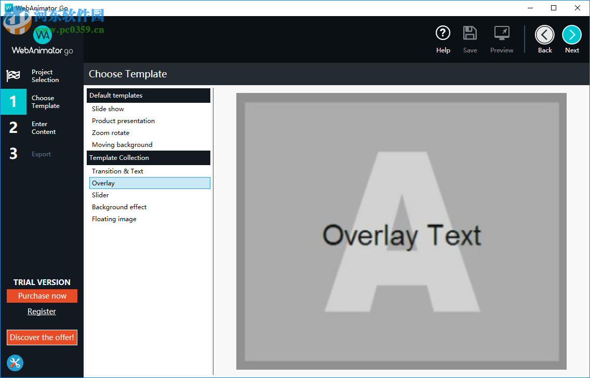Select the Overlay template
The height and width of the screenshot is (378, 590).
[150, 183]
